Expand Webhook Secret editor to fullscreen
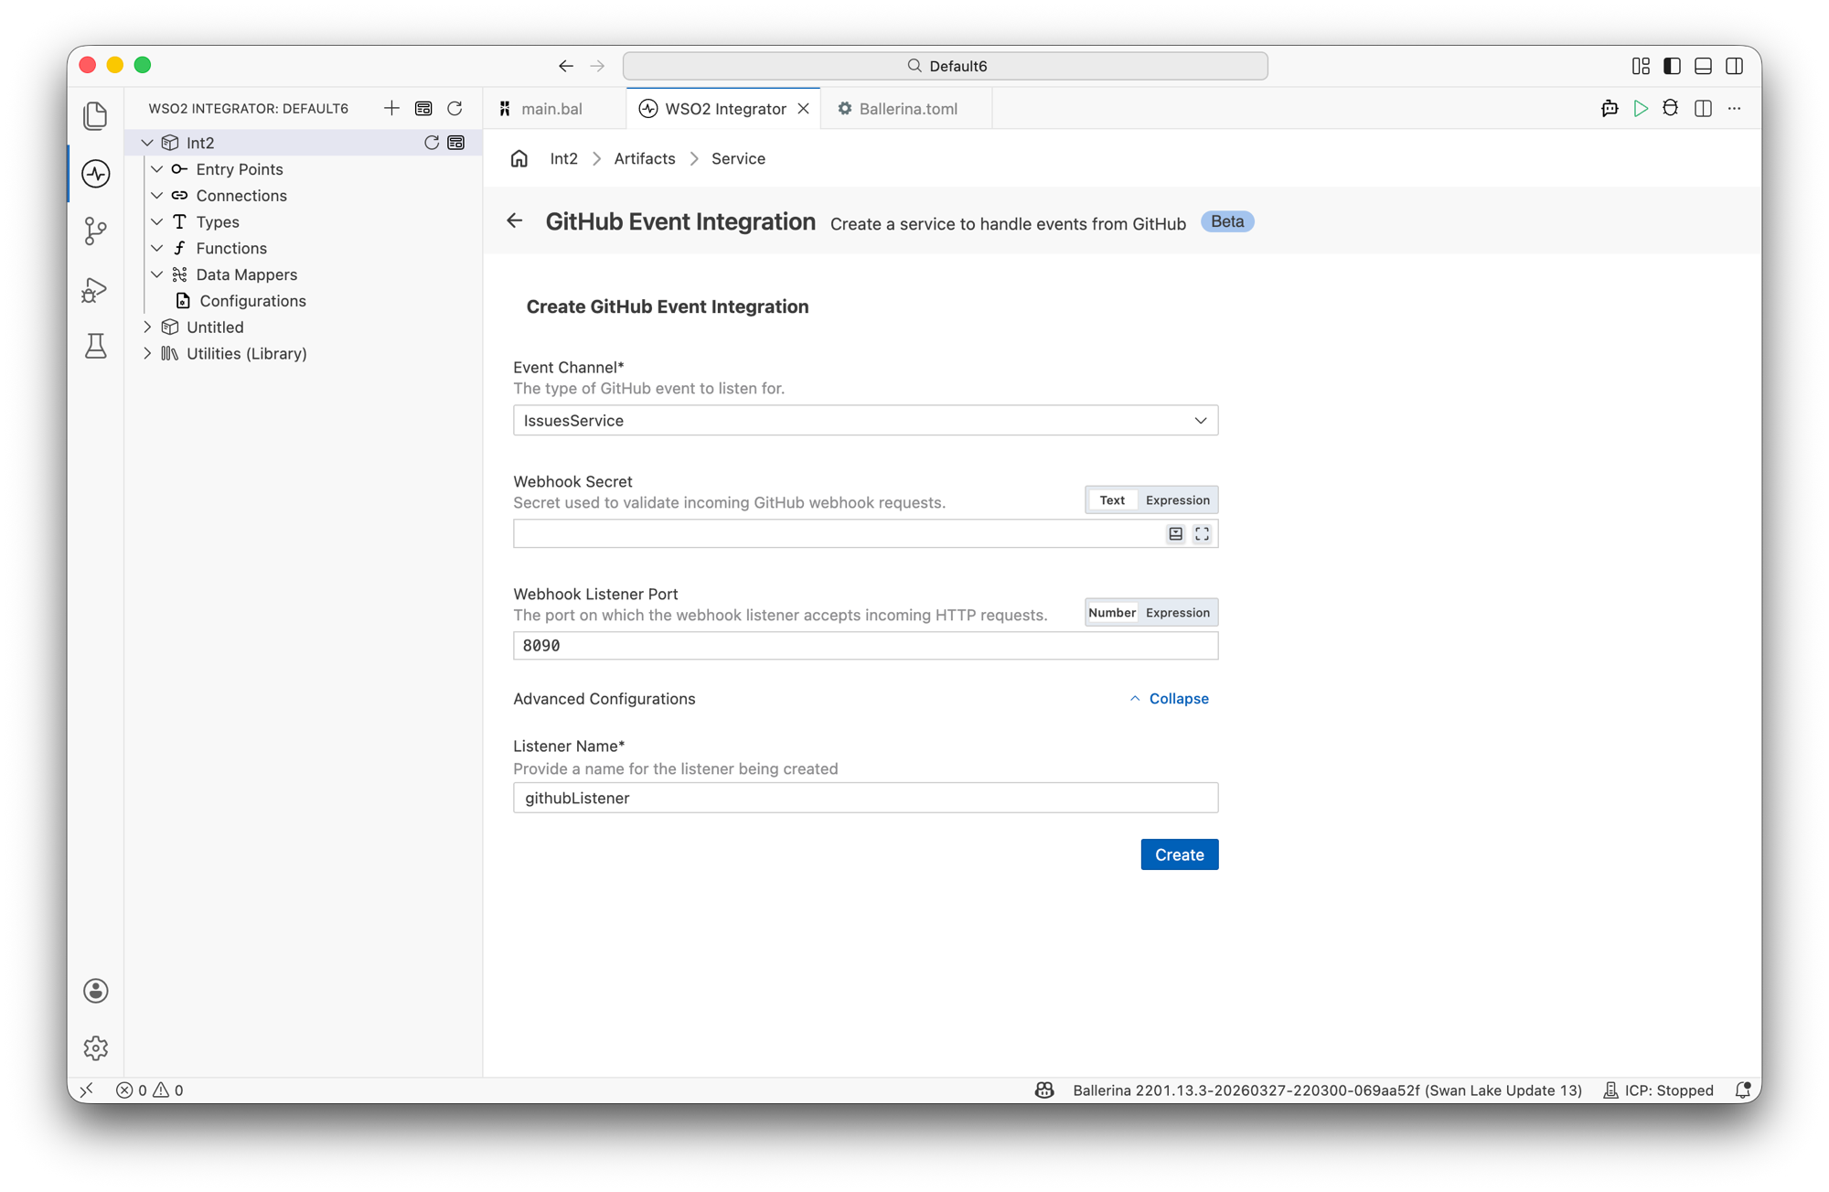The height and width of the screenshot is (1192, 1829). click(x=1202, y=534)
